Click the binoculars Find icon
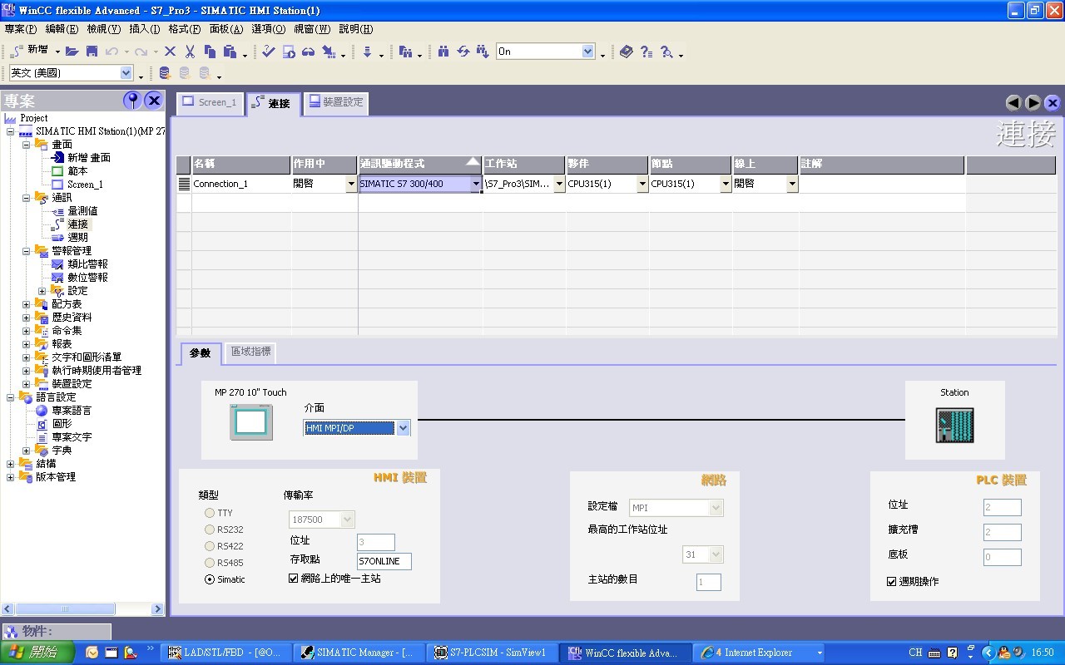This screenshot has width=1065, height=665. click(x=443, y=52)
